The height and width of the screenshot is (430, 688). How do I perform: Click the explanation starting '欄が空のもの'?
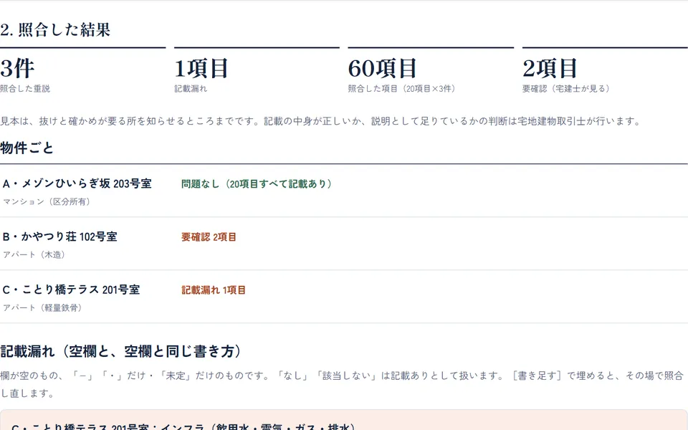coord(343,384)
